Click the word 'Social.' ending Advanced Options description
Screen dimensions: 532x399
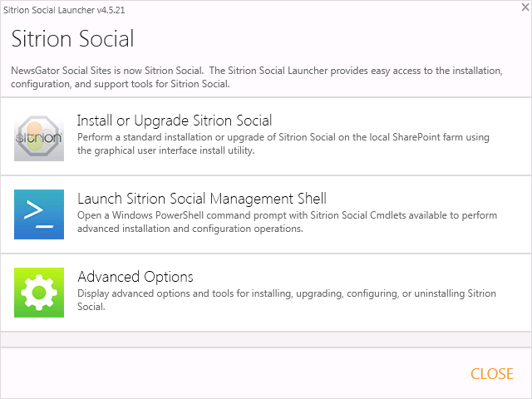click(x=91, y=307)
